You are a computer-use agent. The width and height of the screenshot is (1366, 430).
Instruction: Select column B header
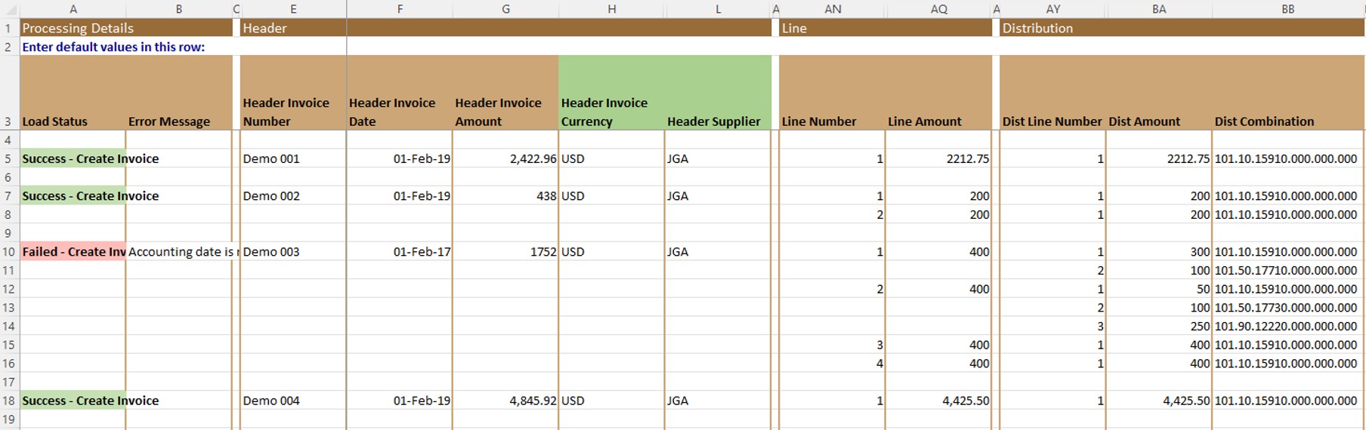coord(179,9)
